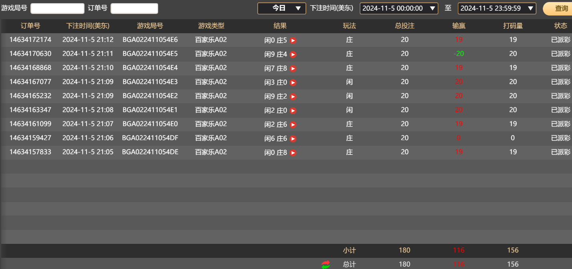
Task: Open the 今日 date range dropdown
Action: click(281, 8)
